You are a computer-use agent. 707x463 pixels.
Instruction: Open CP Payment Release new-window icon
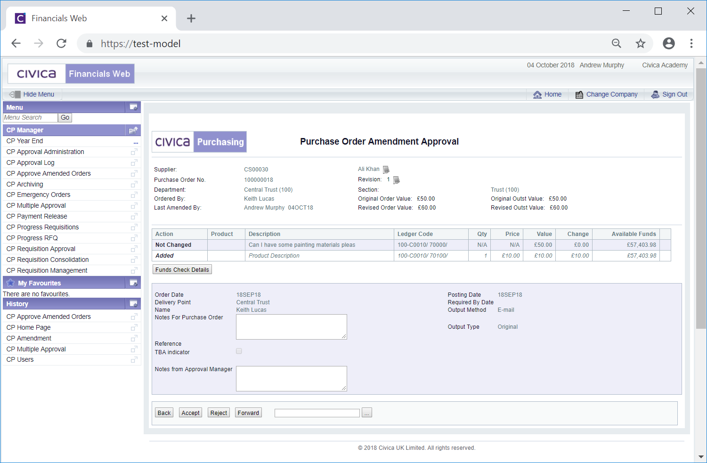pos(134,217)
